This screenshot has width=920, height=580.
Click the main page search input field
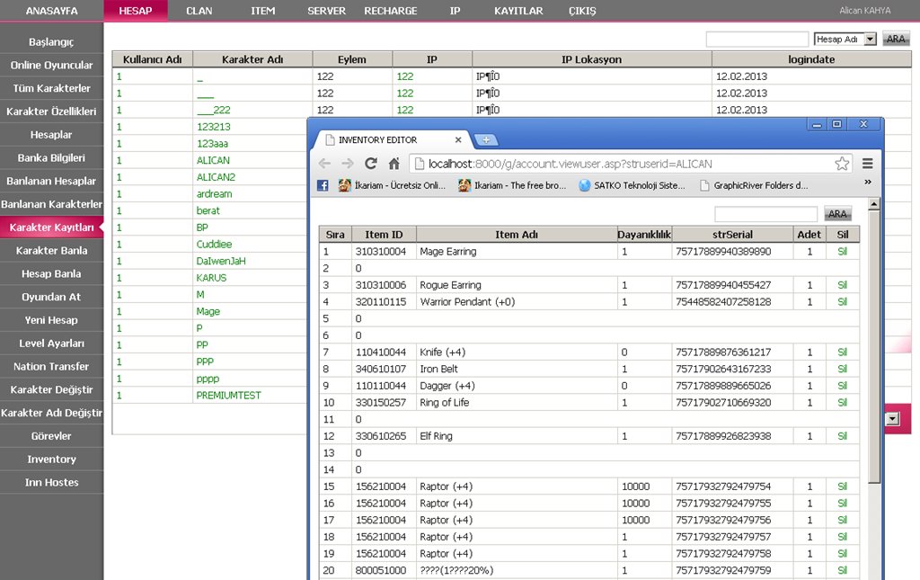[x=756, y=39]
